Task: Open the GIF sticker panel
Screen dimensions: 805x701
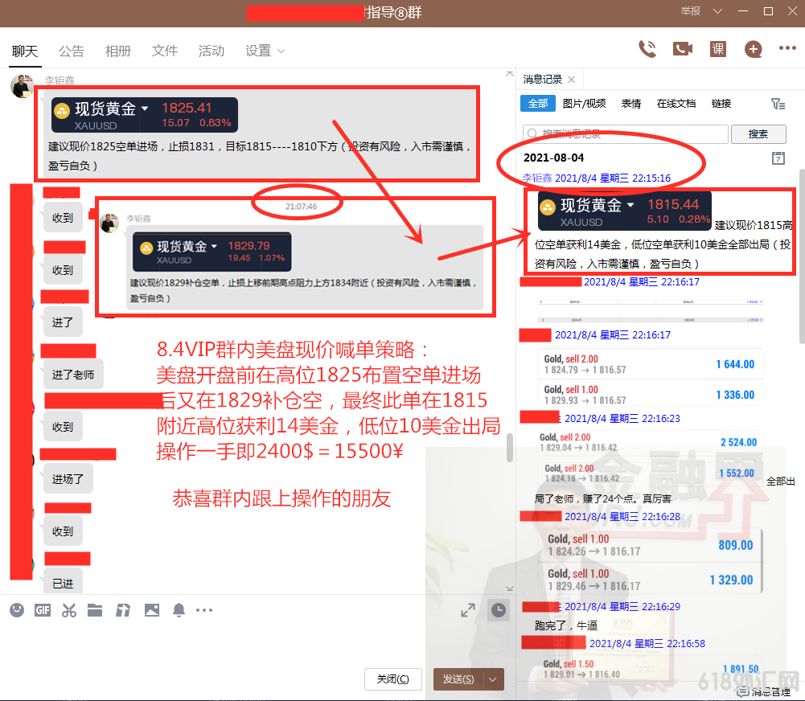Action: pyautogui.click(x=43, y=610)
